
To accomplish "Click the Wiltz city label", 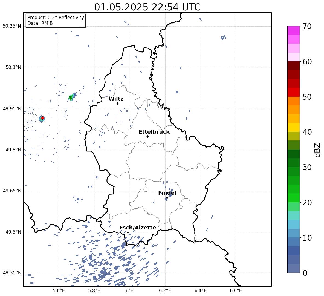I will 116,99.
